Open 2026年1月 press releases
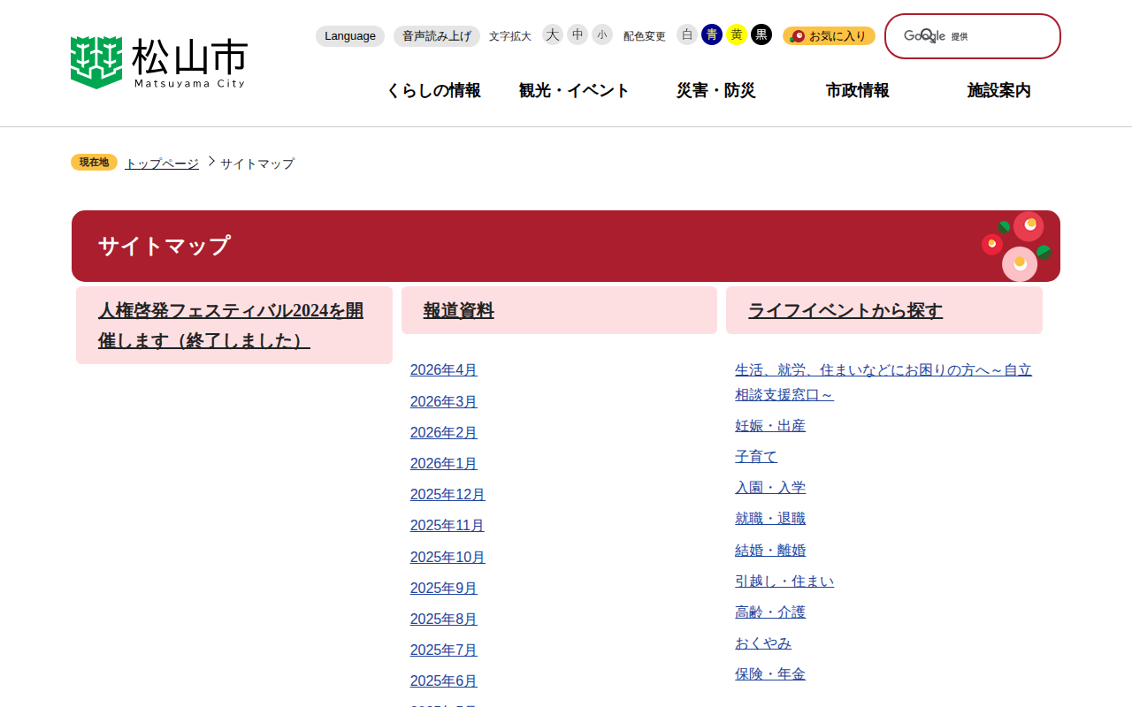The height and width of the screenshot is (707, 1132). pyautogui.click(x=444, y=464)
